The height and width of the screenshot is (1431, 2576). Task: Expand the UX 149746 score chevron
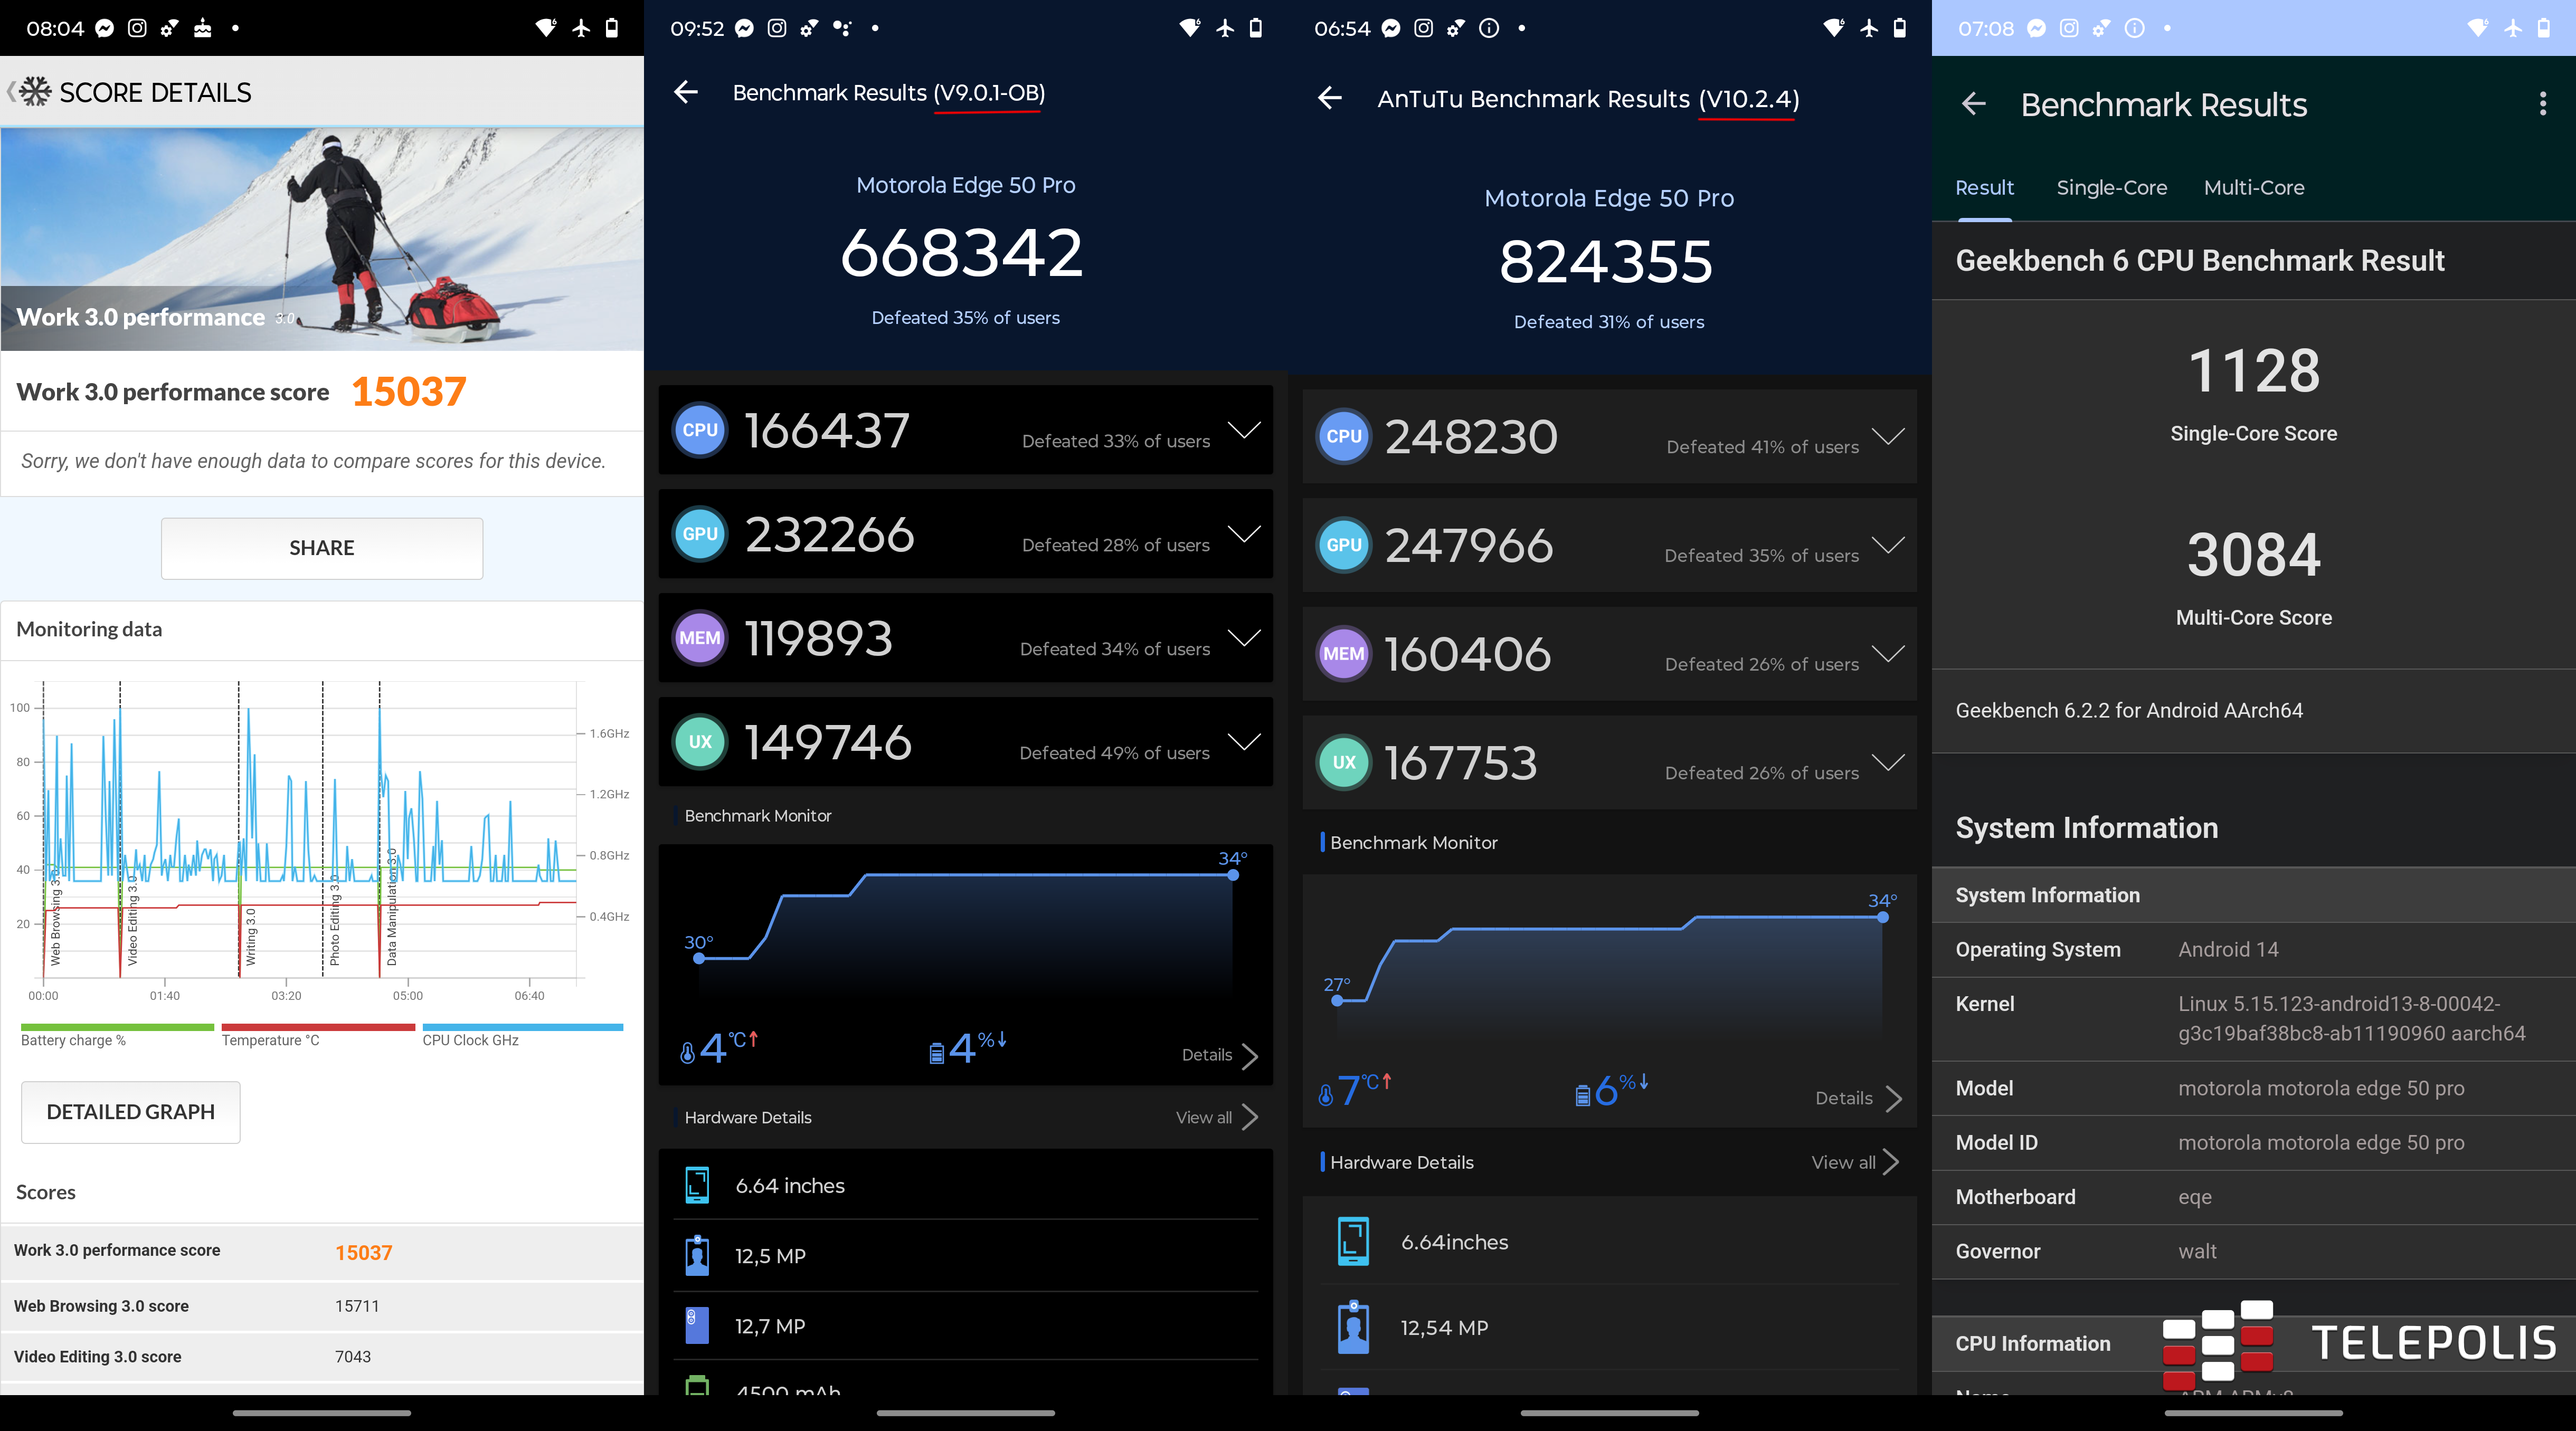click(x=1244, y=741)
